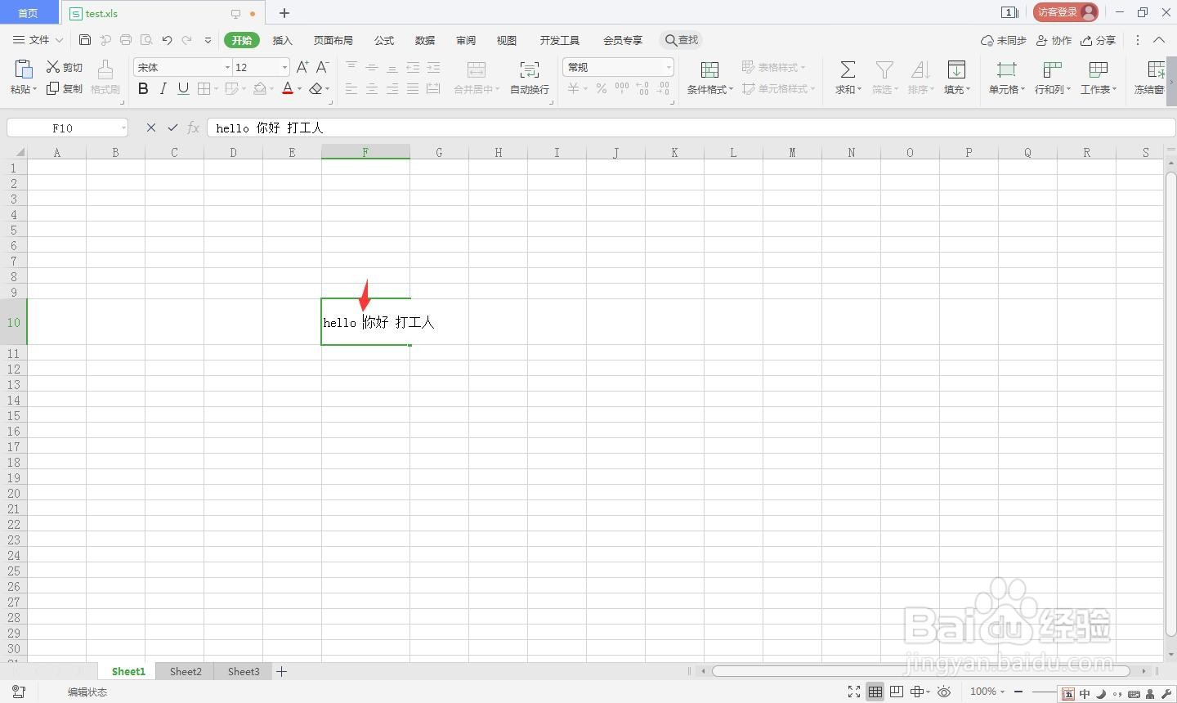The height and width of the screenshot is (703, 1177).
Task: Click the 查找 search button
Action: pos(682,40)
